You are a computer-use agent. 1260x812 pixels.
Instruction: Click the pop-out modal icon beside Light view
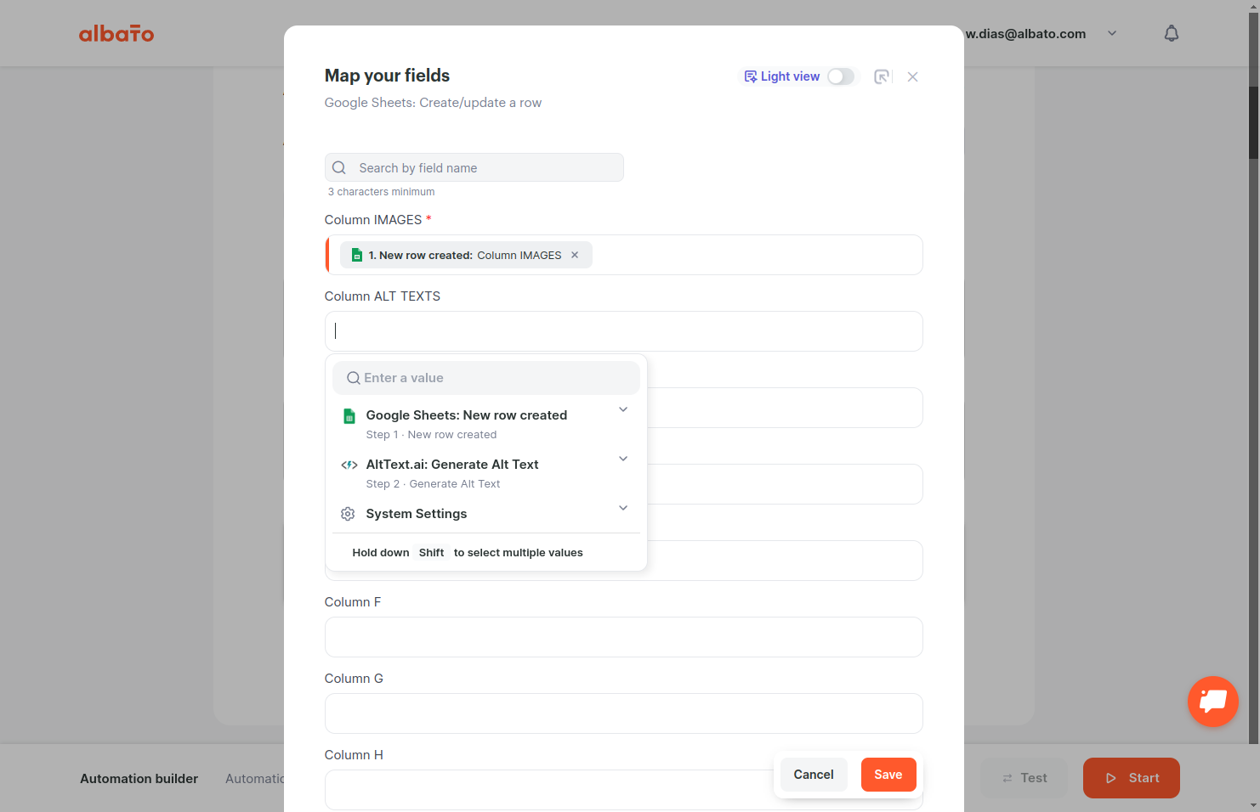click(x=883, y=76)
